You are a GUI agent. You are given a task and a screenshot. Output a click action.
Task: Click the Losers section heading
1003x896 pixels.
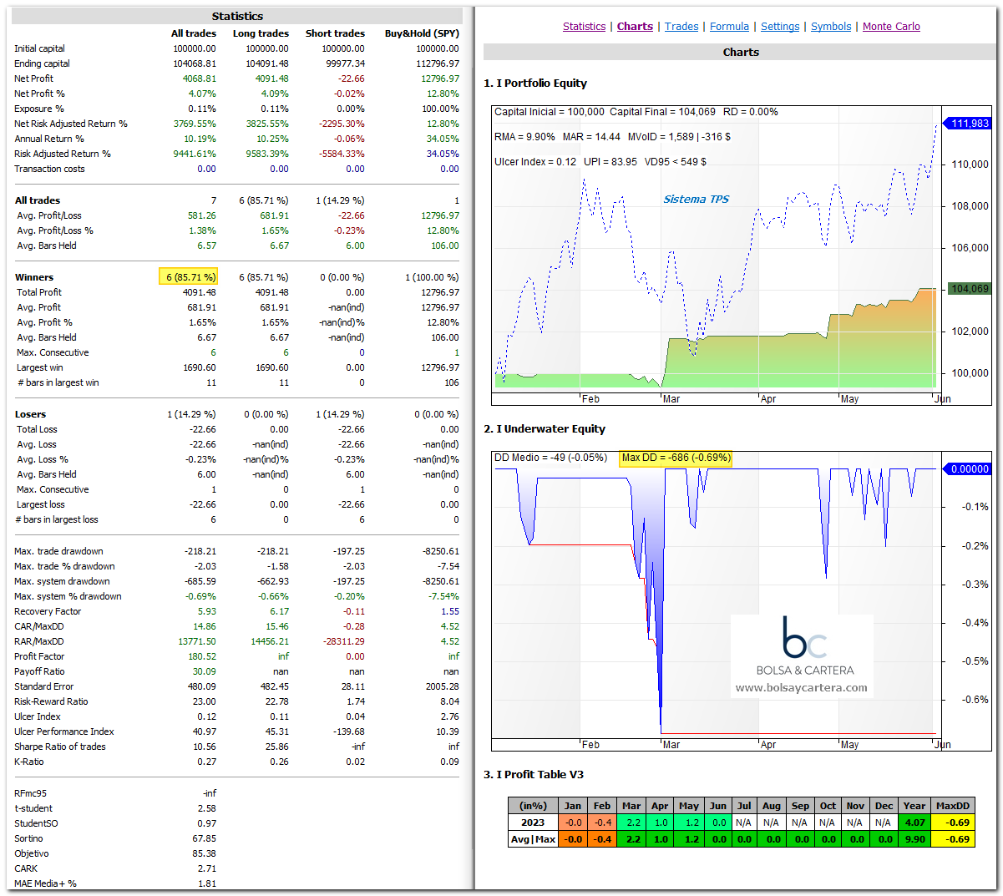pyautogui.click(x=31, y=414)
